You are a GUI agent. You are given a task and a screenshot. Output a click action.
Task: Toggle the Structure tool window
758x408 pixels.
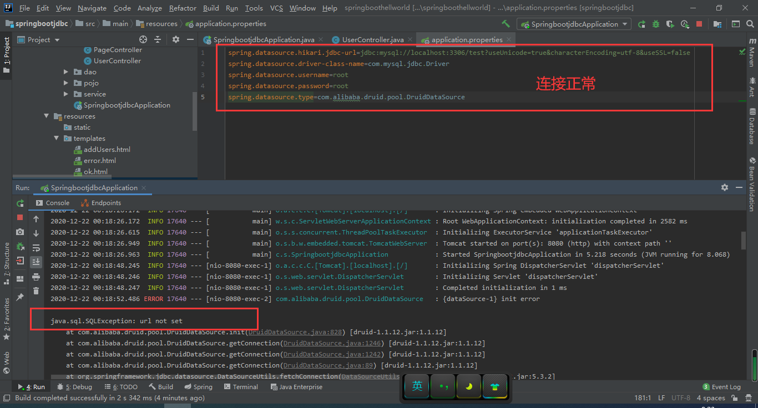[x=7, y=263]
